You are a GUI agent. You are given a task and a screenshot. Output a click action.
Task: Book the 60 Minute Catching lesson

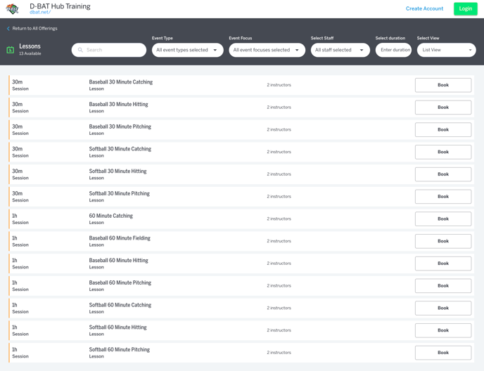tap(443, 219)
